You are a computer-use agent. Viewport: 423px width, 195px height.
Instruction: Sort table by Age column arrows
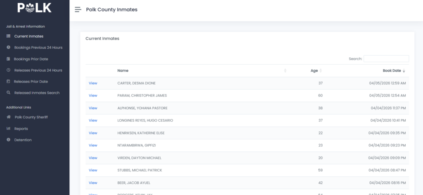coord(321,71)
